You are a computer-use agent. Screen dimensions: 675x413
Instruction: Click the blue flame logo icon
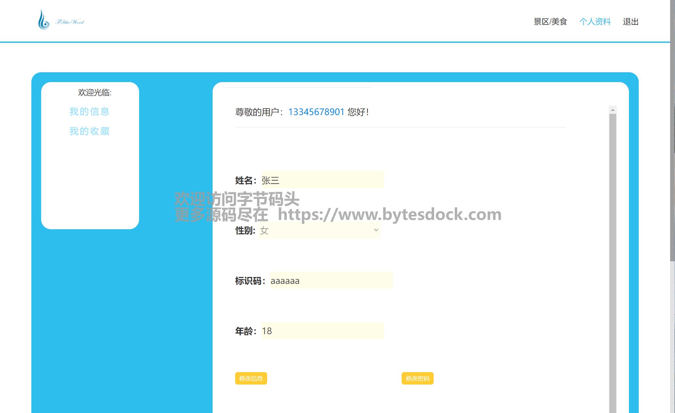[x=43, y=20]
